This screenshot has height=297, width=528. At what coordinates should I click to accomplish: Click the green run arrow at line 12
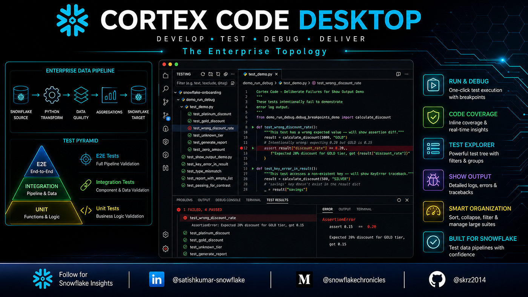pyautogui.click(x=253, y=148)
